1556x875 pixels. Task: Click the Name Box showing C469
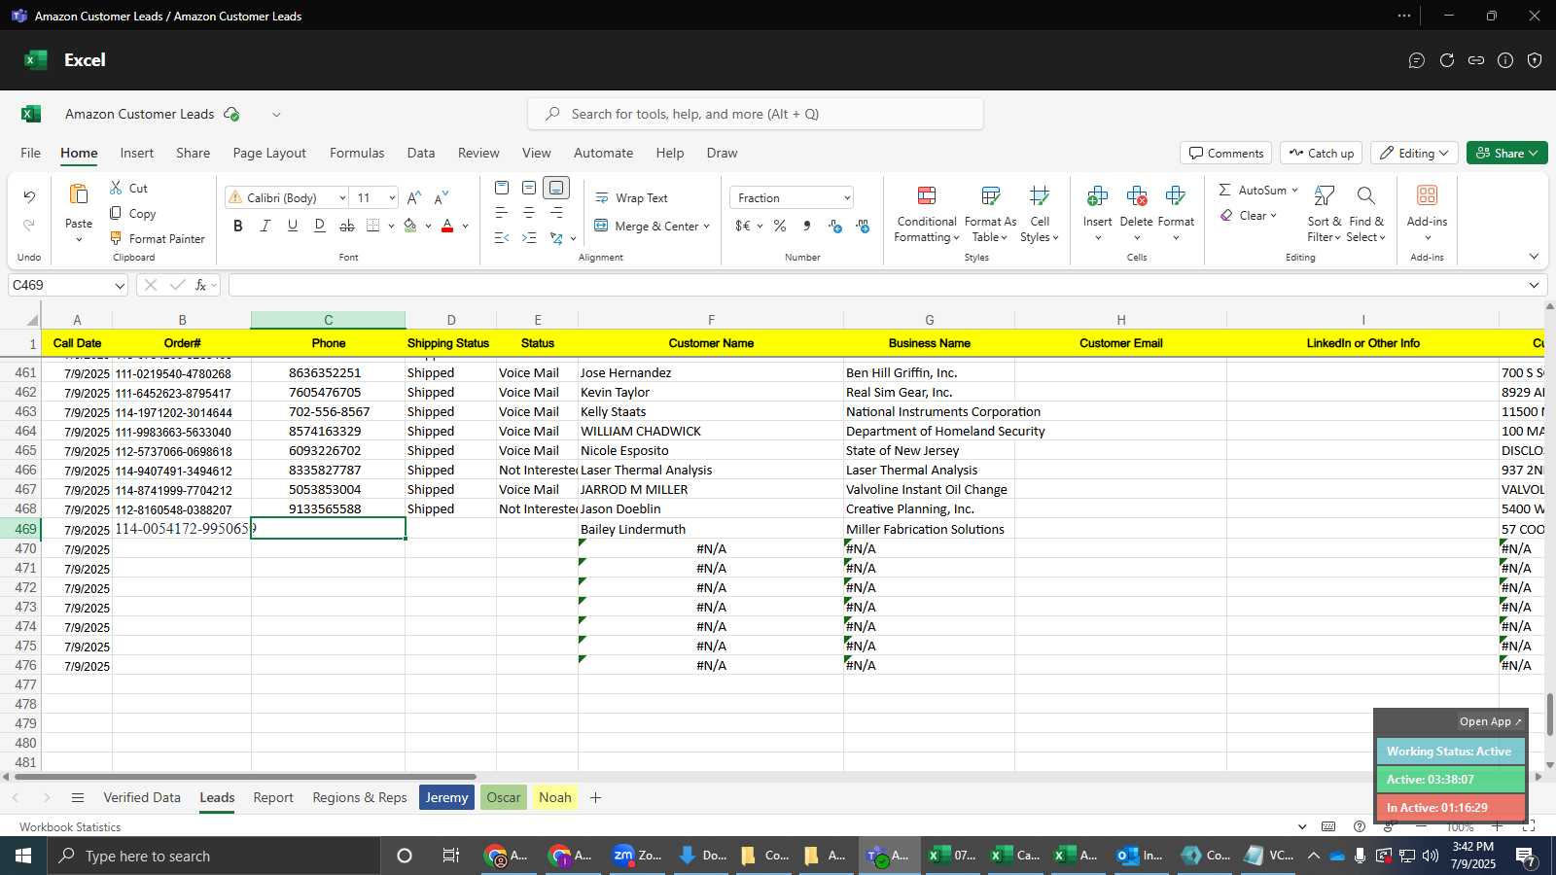tap(67, 285)
